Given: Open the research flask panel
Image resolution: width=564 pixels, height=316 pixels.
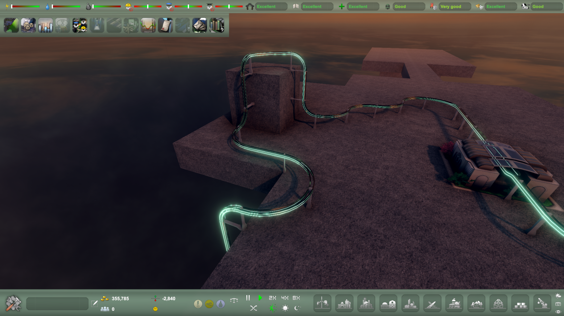Looking at the screenshot, I should (x=97, y=25).
